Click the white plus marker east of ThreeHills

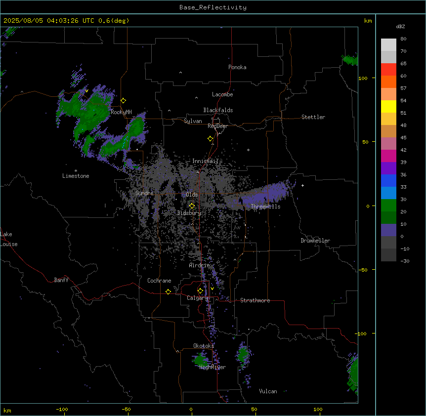(302, 185)
